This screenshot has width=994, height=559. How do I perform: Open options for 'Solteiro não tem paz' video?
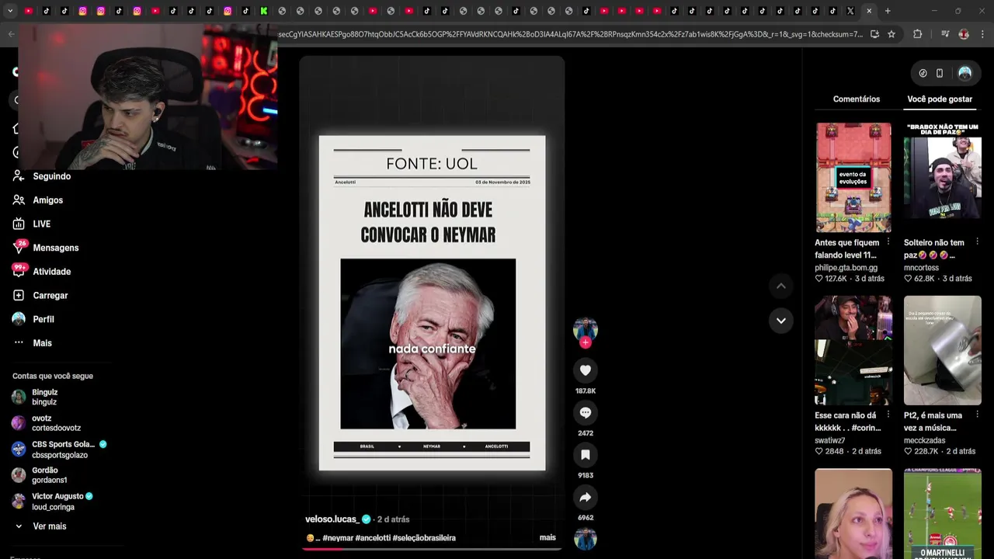tap(978, 242)
